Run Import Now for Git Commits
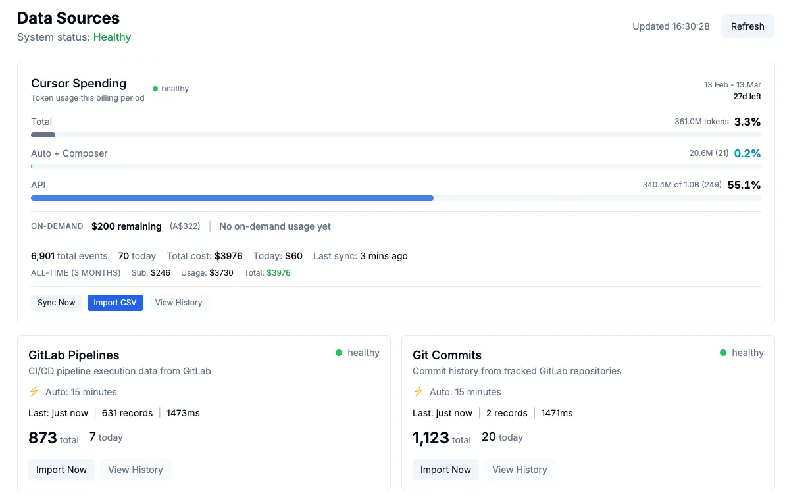This screenshot has height=498, width=785. (x=445, y=470)
